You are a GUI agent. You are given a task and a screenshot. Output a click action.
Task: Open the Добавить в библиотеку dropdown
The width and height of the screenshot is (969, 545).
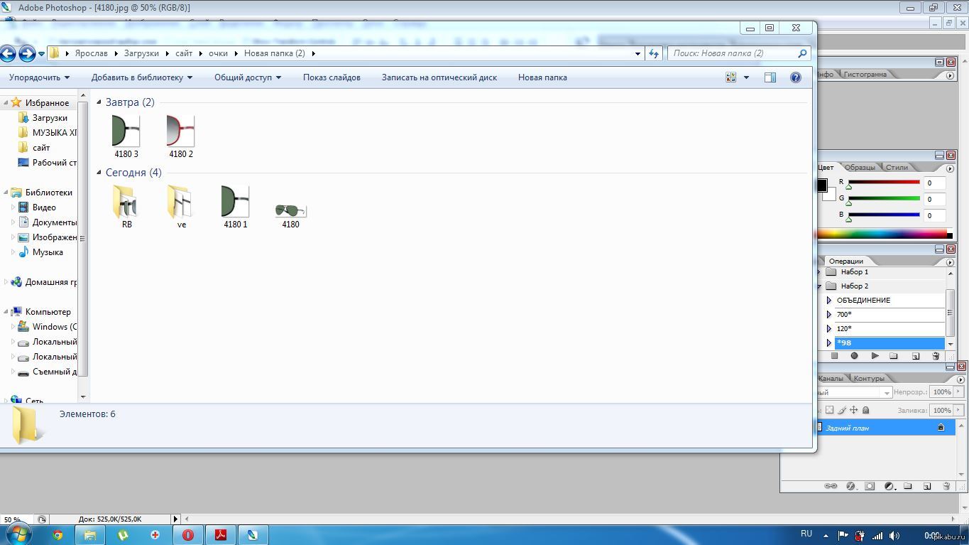coord(141,77)
